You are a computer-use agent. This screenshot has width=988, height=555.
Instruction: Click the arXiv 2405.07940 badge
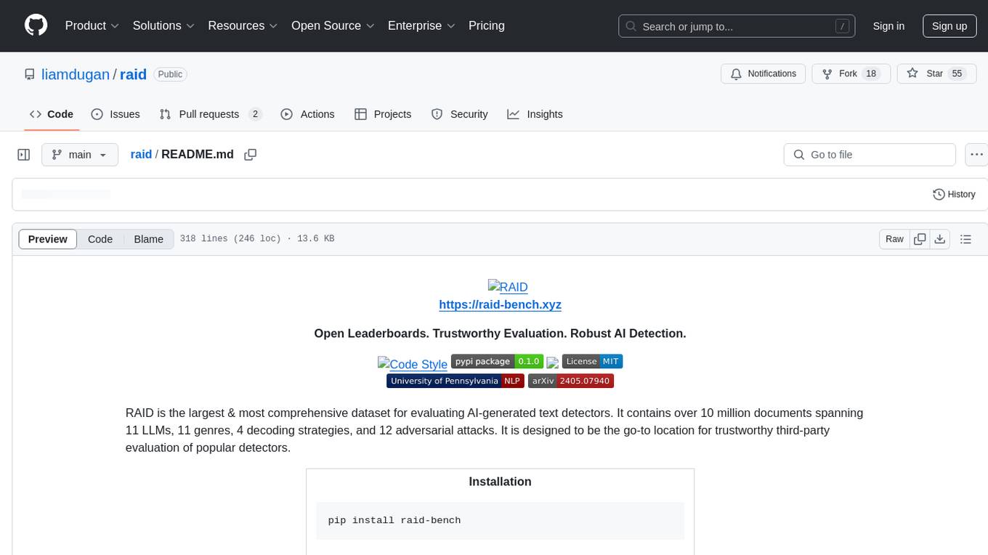click(571, 381)
